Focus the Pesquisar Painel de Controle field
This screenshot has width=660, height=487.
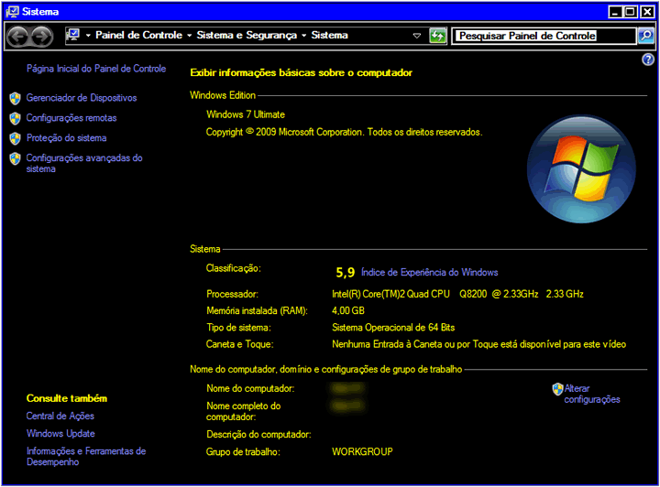pos(544,36)
